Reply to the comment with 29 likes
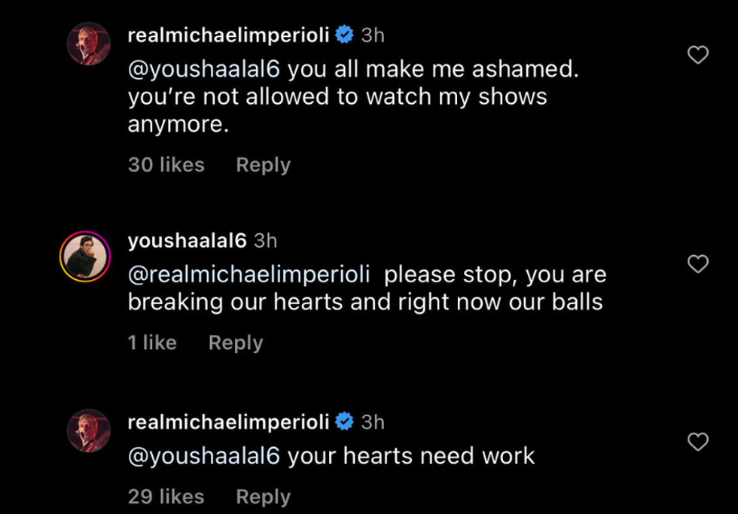Screen dimensions: 738x514 coord(263,497)
